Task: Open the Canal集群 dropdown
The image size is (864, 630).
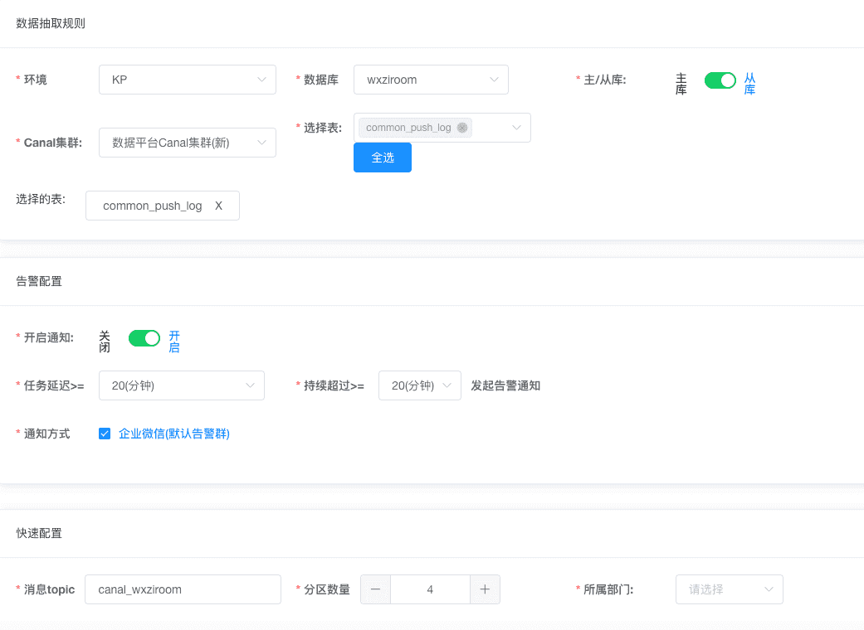Action: tap(187, 143)
